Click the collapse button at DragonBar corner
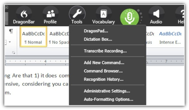The height and width of the screenshot is (110, 189). click(6, 7)
